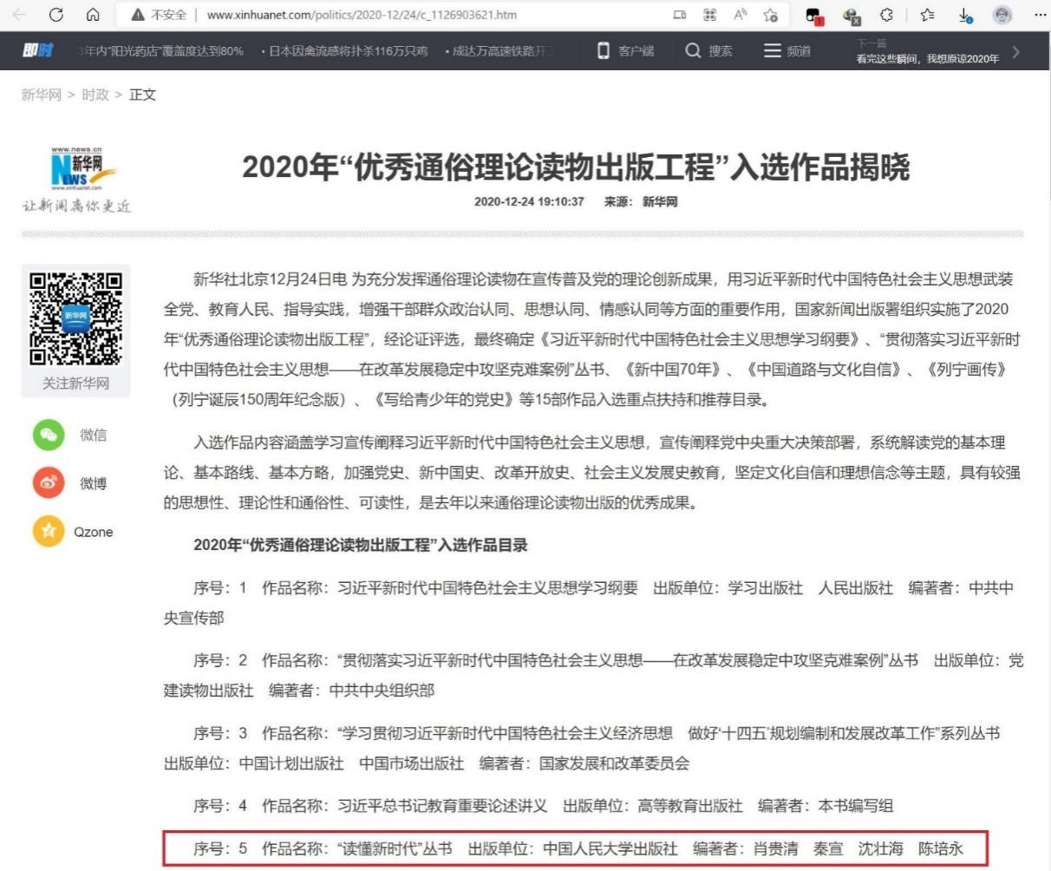Screen dimensions: 1051x871
Task: Click the 微信 share label text
Action: (94, 435)
